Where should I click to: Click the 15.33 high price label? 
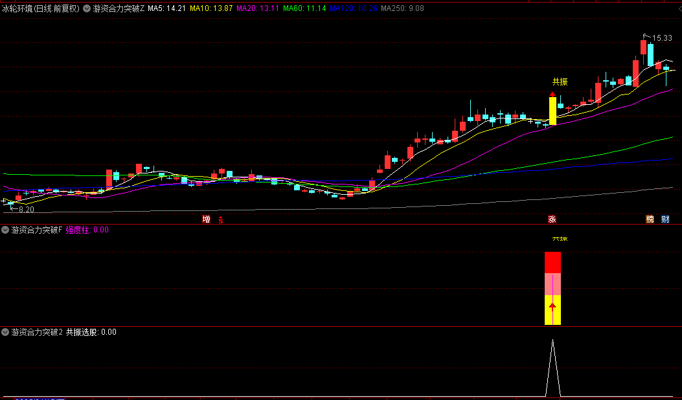coord(662,38)
